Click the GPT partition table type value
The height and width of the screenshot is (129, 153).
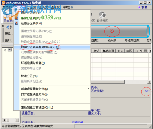coord(147,91)
